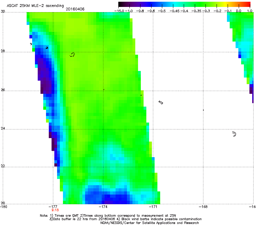
Task: Click the colorbar tick label "-0.1"
Action: (x=228, y=11)
